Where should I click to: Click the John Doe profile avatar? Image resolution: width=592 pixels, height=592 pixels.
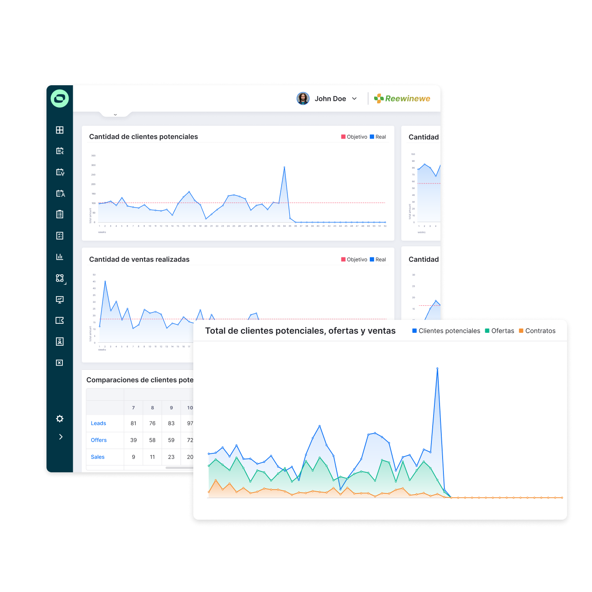303,99
